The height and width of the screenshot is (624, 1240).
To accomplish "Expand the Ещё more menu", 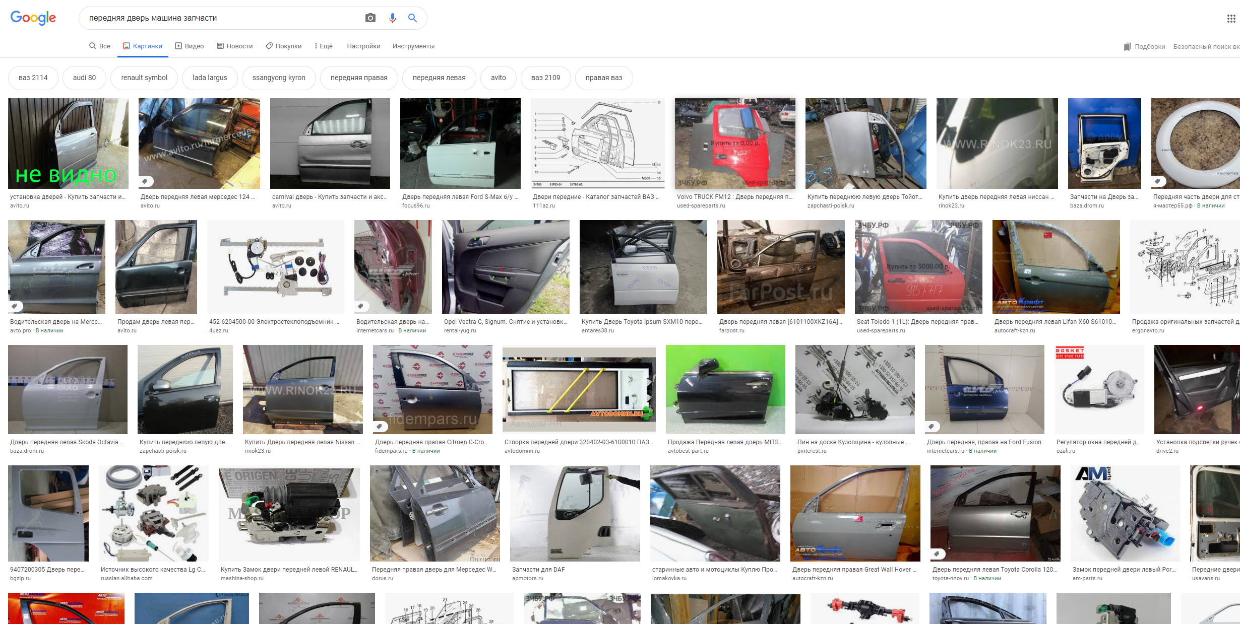I will coord(323,46).
